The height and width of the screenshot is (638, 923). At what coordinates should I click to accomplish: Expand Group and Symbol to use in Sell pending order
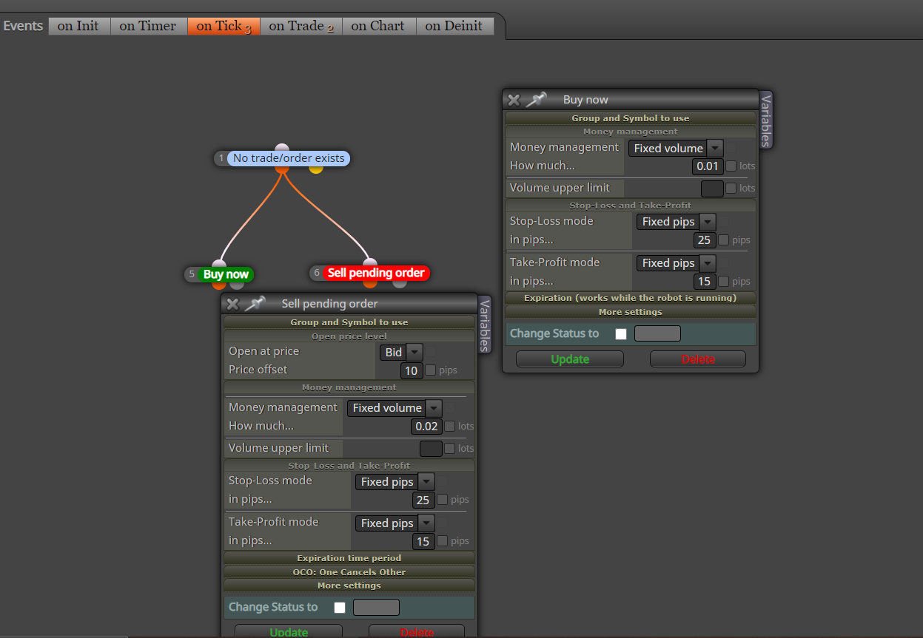(349, 322)
